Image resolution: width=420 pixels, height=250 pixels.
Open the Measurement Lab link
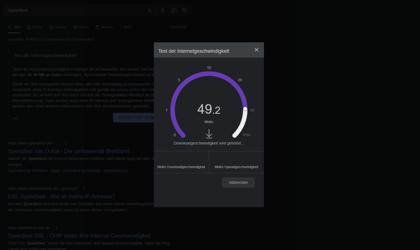(x=141, y=84)
